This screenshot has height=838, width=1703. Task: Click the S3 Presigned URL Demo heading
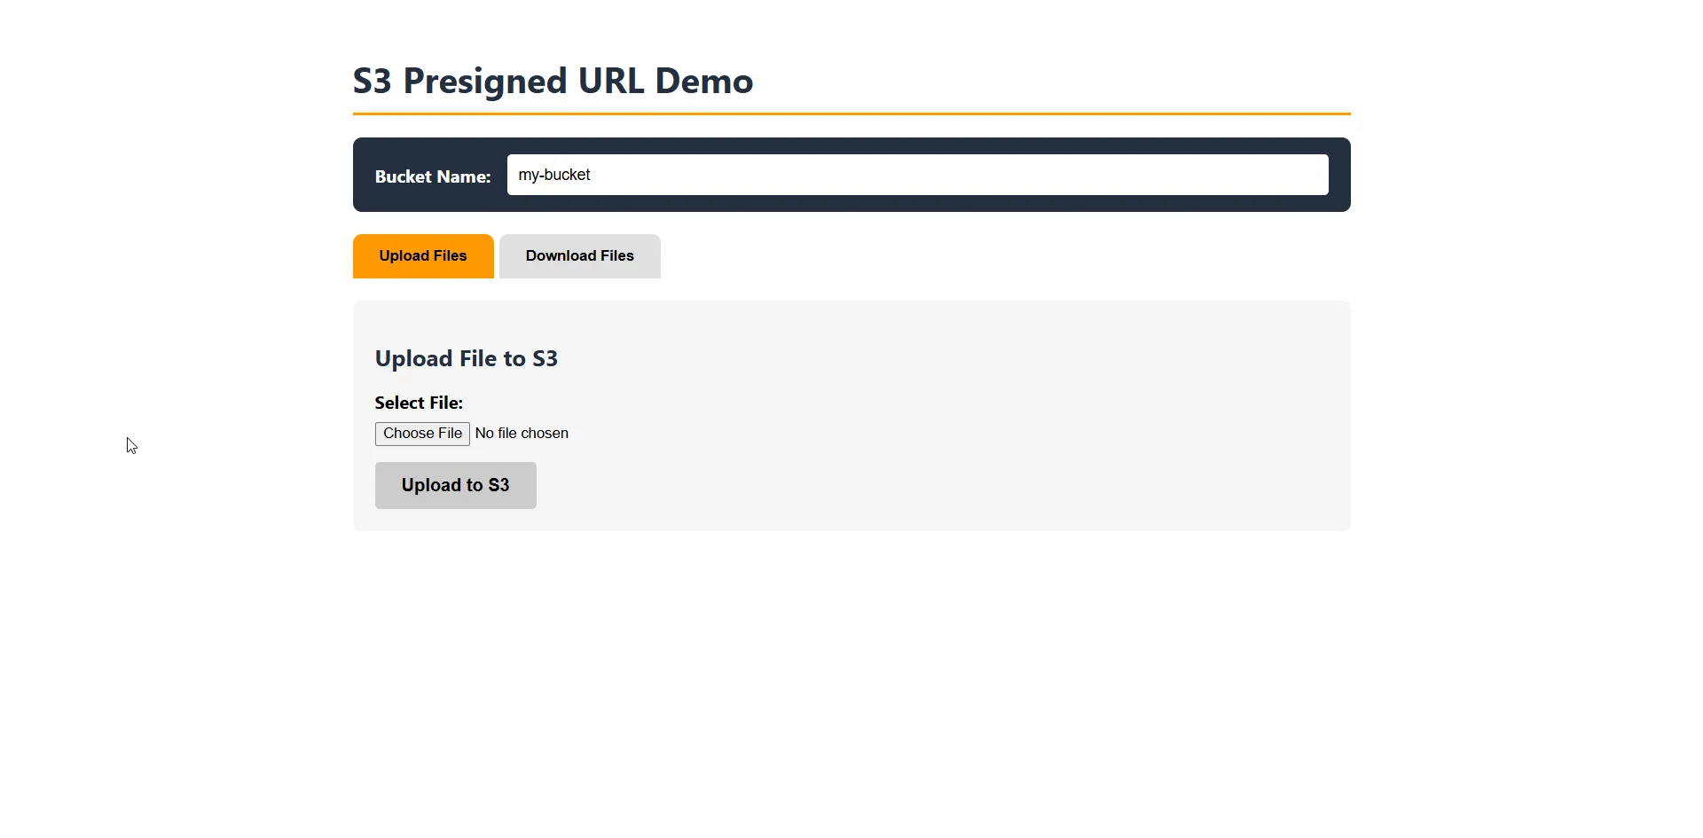click(x=553, y=81)
